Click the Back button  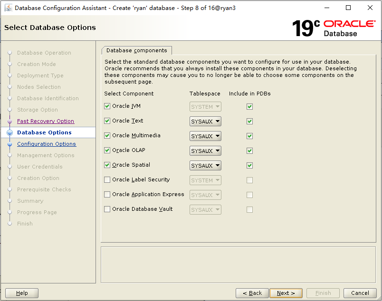click(252, 293)
